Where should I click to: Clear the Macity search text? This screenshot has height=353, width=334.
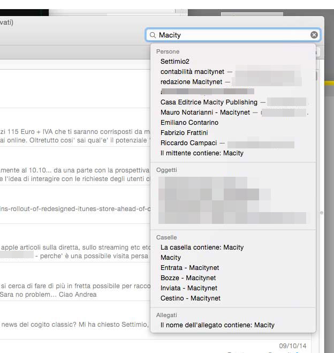pyautogui.click(x=314, y=35)
